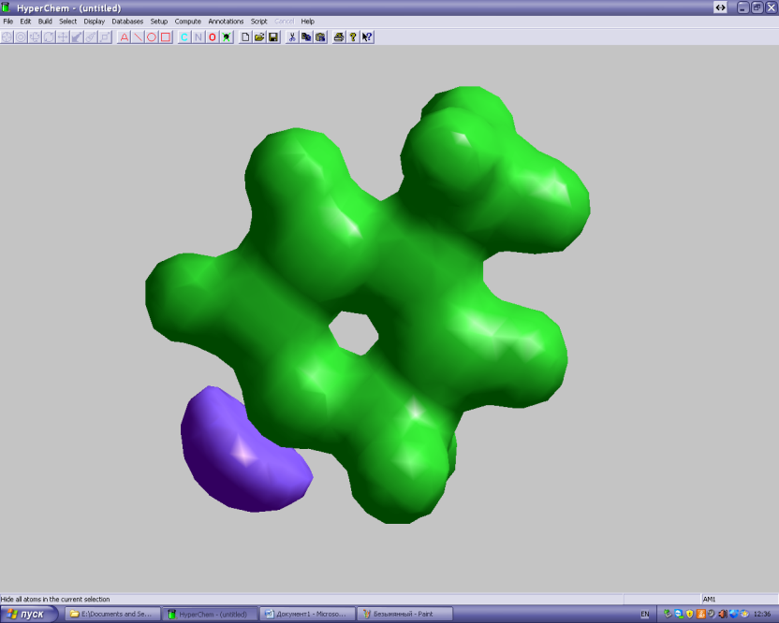Print using the printer toolbar icon
The height and width of the screenshot is (623, 779).
tap(338, 37)
